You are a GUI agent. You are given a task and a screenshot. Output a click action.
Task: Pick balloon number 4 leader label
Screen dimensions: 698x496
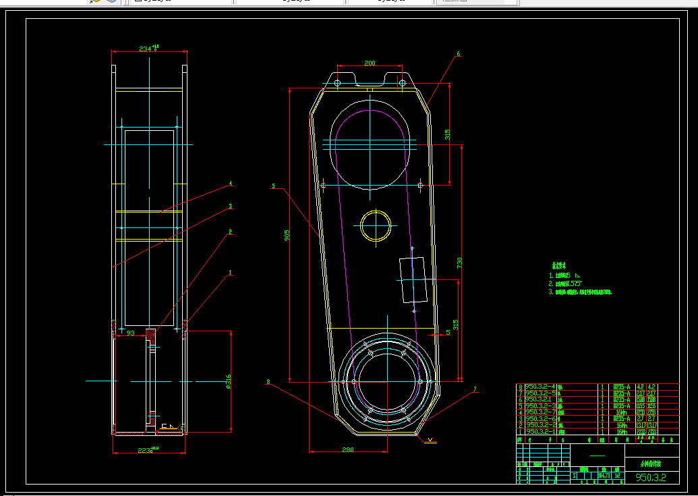click(x=230, y=184)
